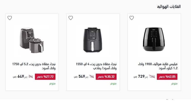The height and width of the screenshot is (108, 191).
Task: Favorite the Philips 1900 watt air fryer
Action: [x=132, y=18]
